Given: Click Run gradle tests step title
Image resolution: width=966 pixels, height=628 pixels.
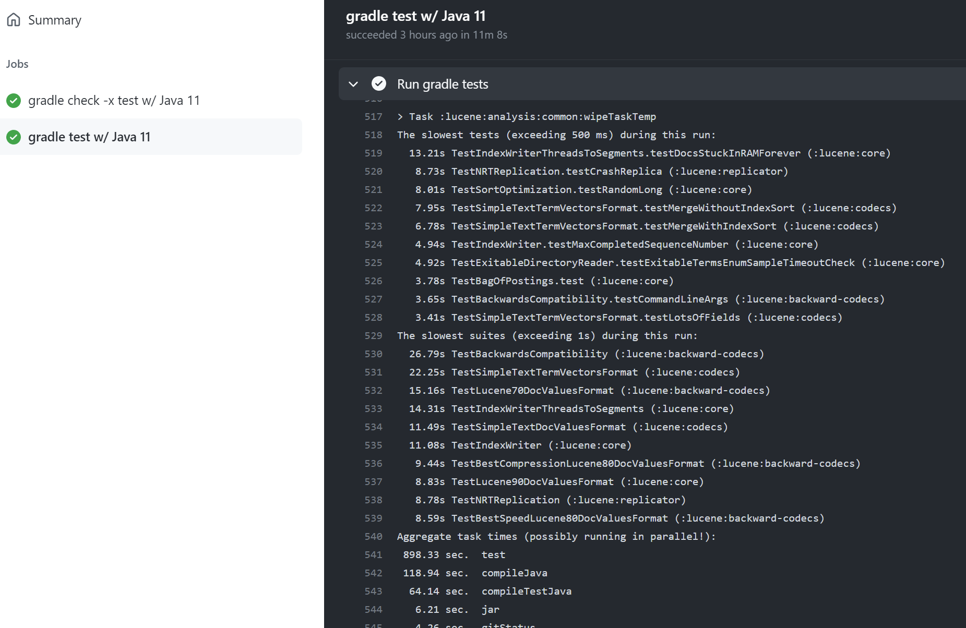Looking at the screenshot, I should pyautogui.click(x=443, y=84).
